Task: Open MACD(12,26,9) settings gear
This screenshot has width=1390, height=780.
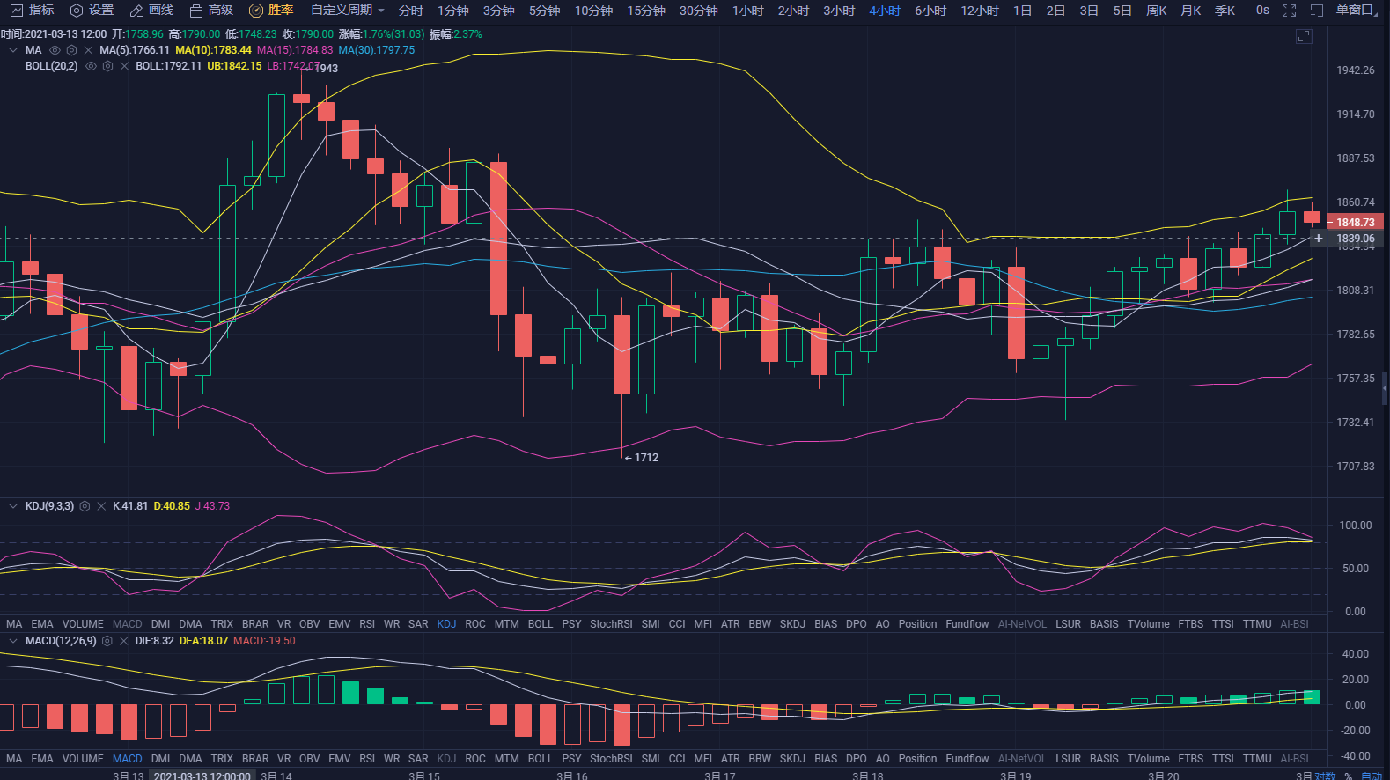Action: [x=107, y=641]
